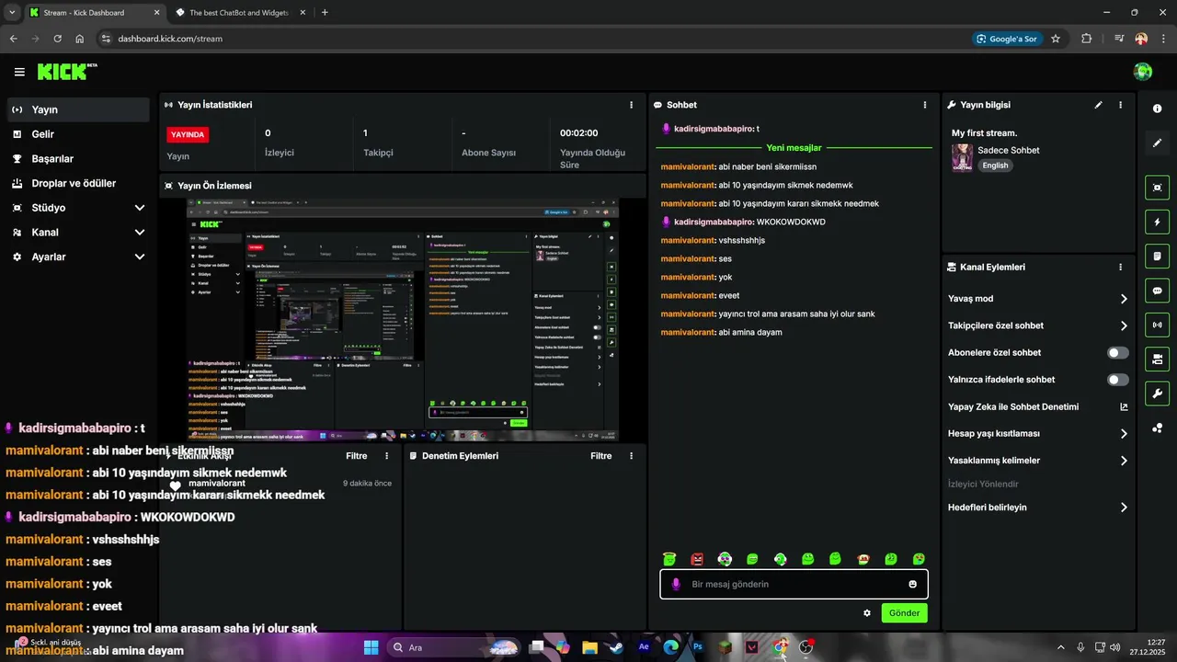Open the emoji picker in the chat input
This screenshot has height=662, width=1177.
coord(912,584)
